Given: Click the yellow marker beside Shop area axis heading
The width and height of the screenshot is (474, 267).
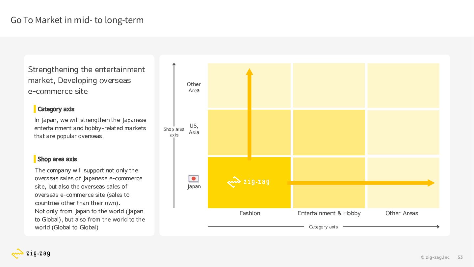Looking at the screenshot, I should click(35, 159).
